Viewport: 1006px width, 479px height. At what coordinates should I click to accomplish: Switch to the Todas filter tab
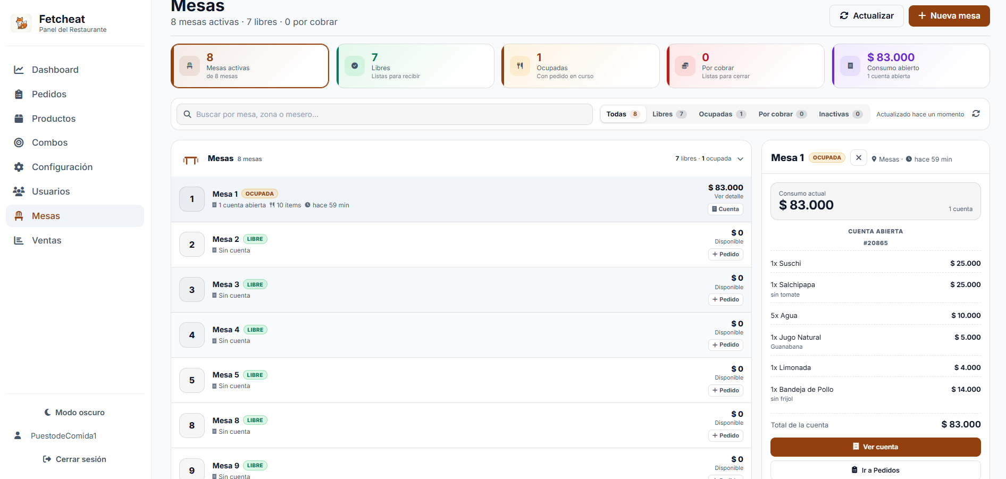click(x=623, y=114)
